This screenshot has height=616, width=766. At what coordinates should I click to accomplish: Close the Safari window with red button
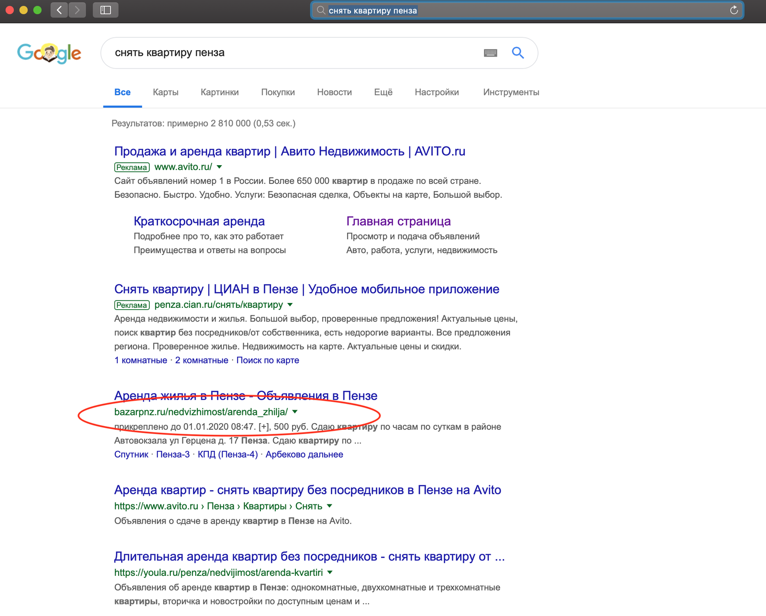[x=10, y=10]
